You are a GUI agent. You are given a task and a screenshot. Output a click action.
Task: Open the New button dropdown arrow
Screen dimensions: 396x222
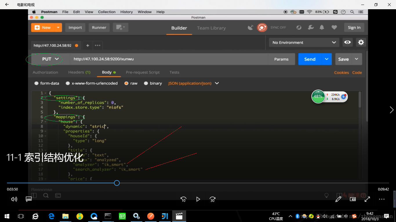click(58, 27)
